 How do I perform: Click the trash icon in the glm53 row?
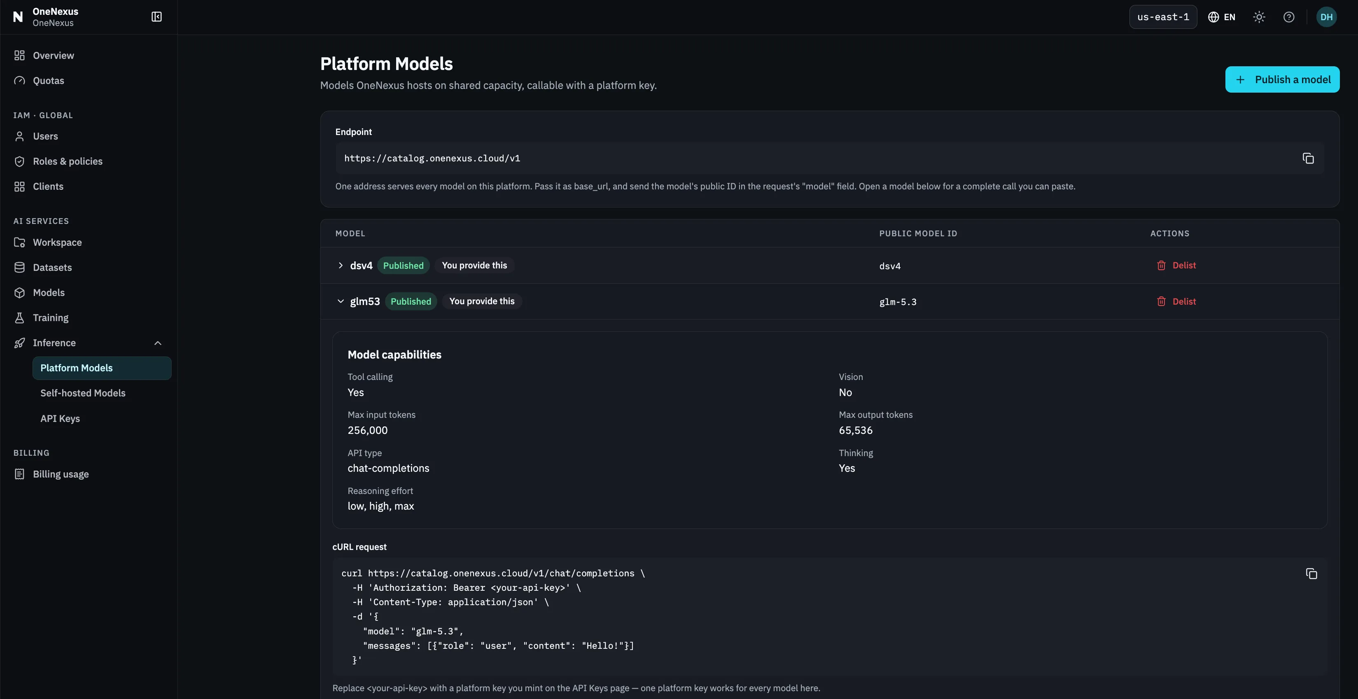coord(1161,301)
